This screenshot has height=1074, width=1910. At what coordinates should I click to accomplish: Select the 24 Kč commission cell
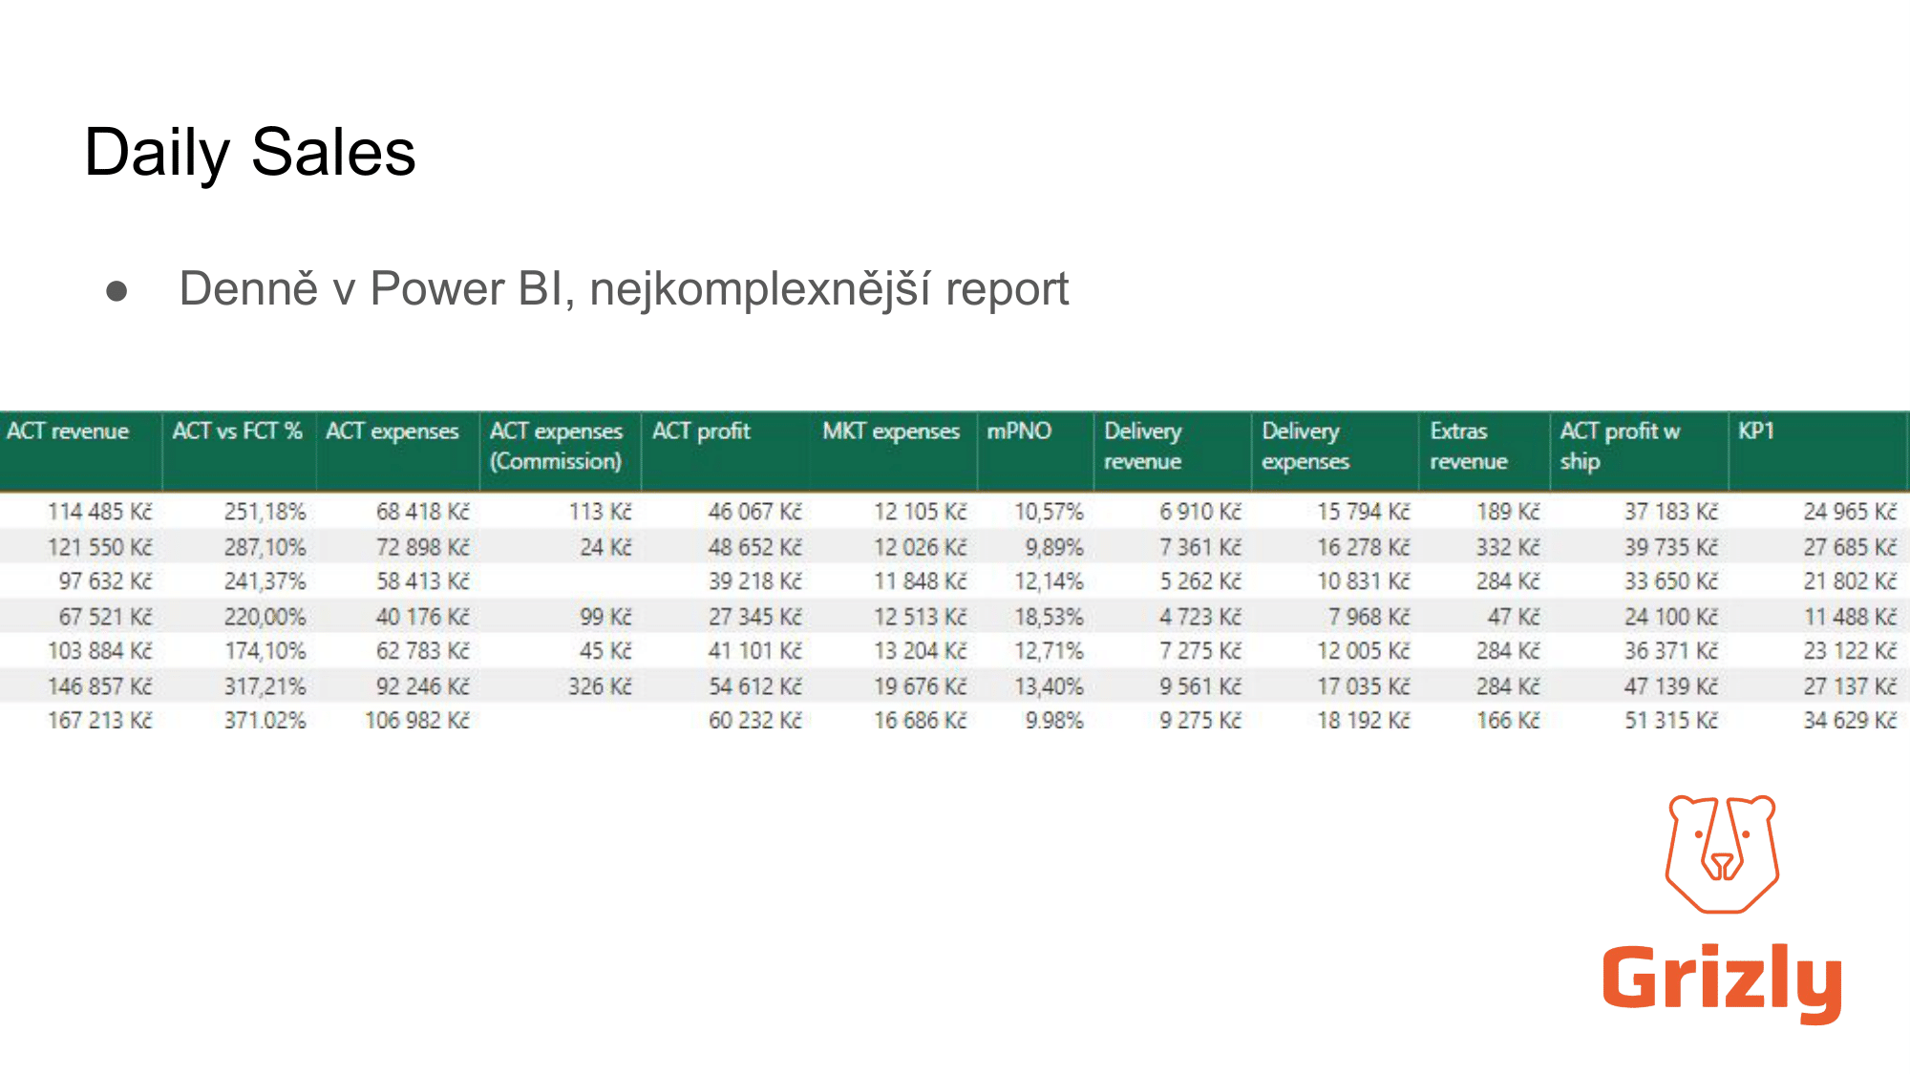point(606,547)
